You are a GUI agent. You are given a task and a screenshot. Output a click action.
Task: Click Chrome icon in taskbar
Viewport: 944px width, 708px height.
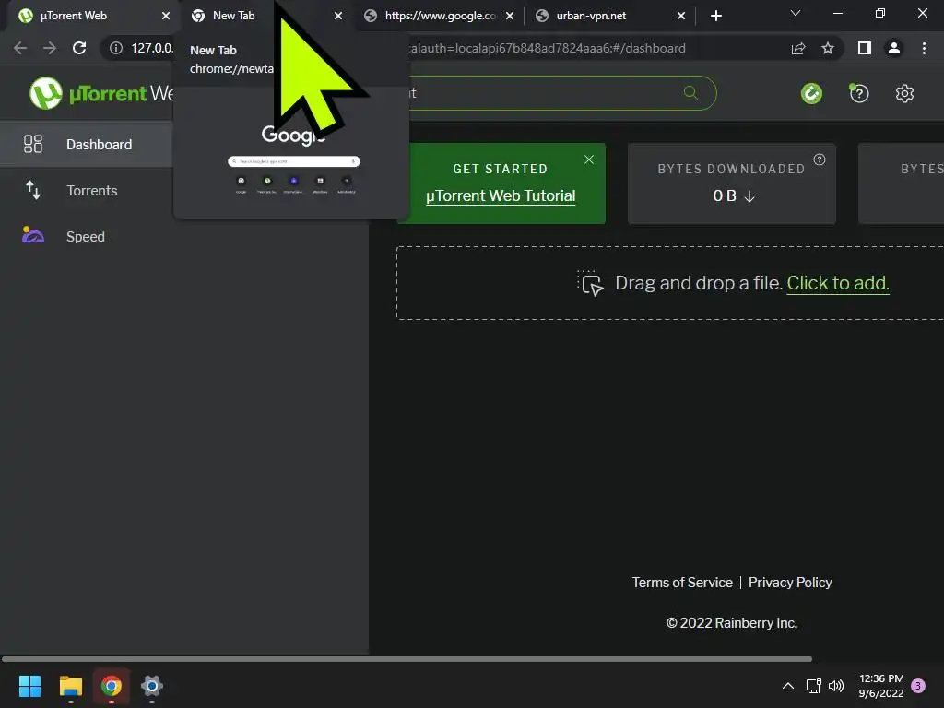point(112,686)
